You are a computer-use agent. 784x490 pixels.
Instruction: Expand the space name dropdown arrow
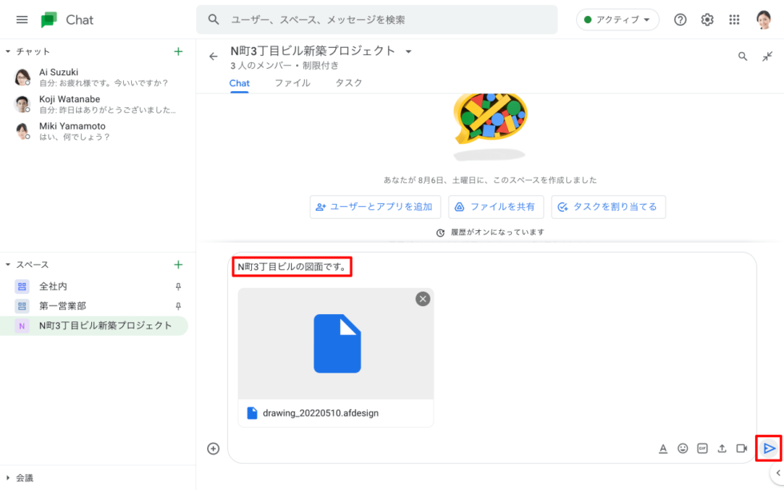(x=408, y=51)
